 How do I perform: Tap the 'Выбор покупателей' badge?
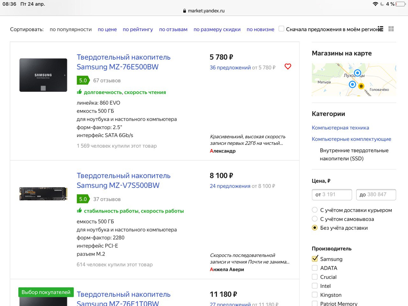[46, 292]
